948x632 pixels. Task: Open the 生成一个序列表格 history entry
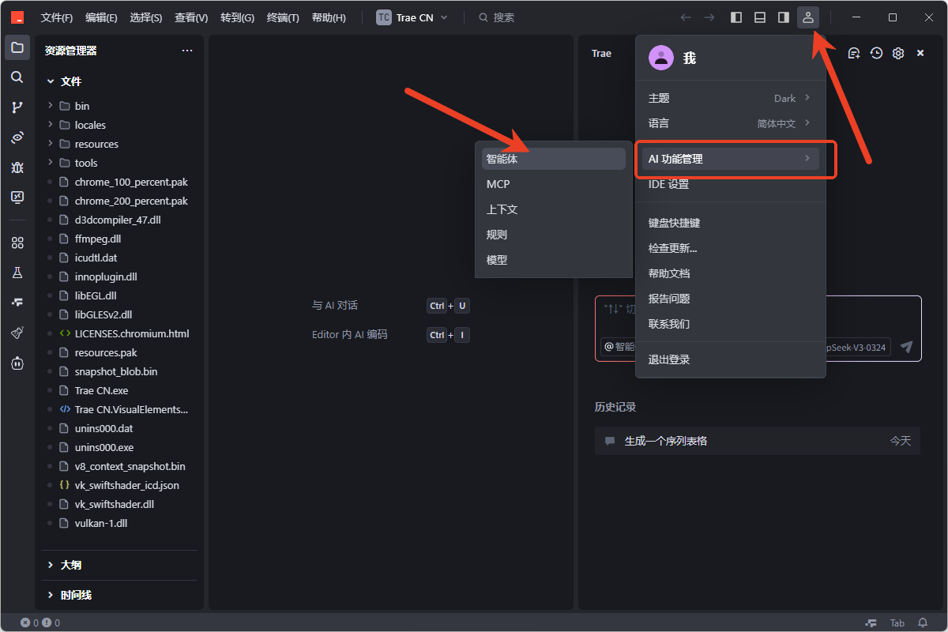click(x=758, y=441)
